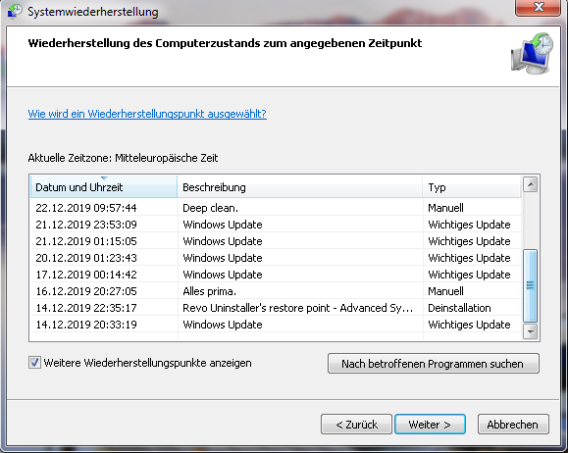Sort by Datum und Uhrzeit column
The width and height of the screenshot is (568, 453).
pyautogui.click(x=104, y=187)
